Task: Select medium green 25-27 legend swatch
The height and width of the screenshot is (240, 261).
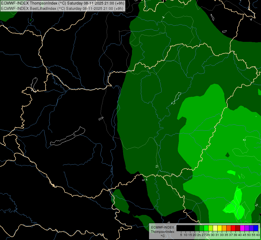Action: (202, 228)
